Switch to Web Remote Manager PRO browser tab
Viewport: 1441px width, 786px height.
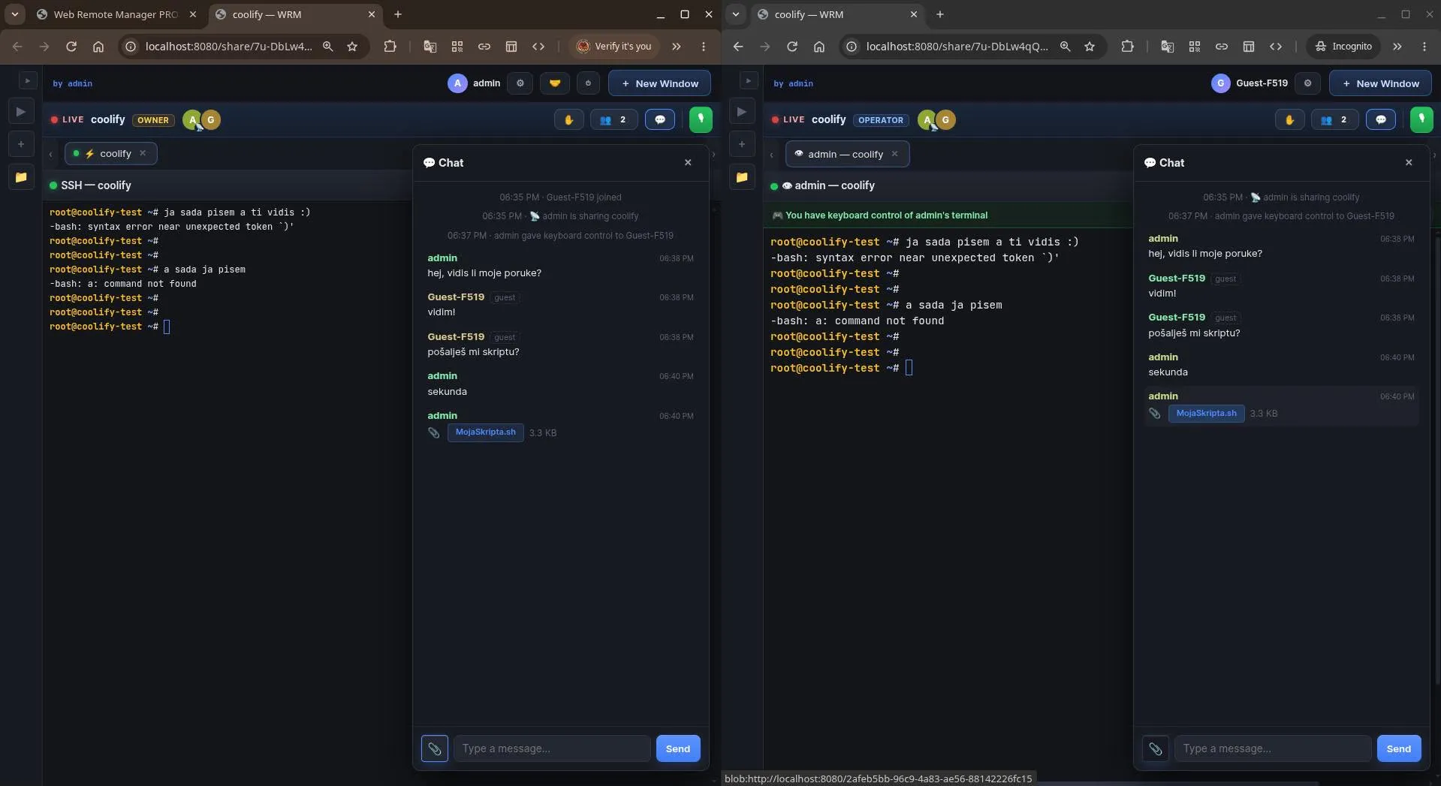point(116,14)
